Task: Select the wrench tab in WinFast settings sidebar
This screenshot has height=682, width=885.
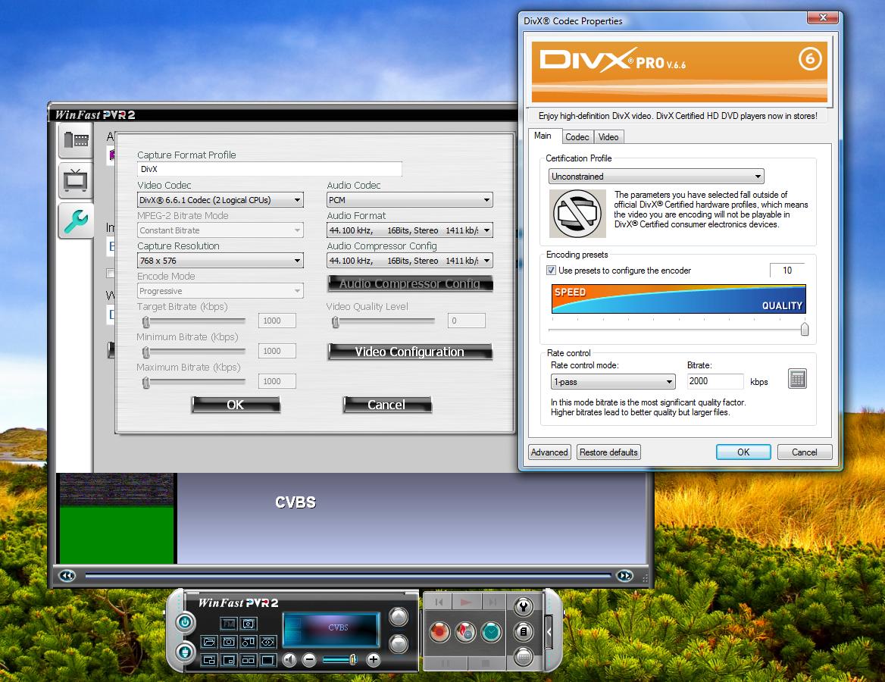Action: tap(76, 221)
